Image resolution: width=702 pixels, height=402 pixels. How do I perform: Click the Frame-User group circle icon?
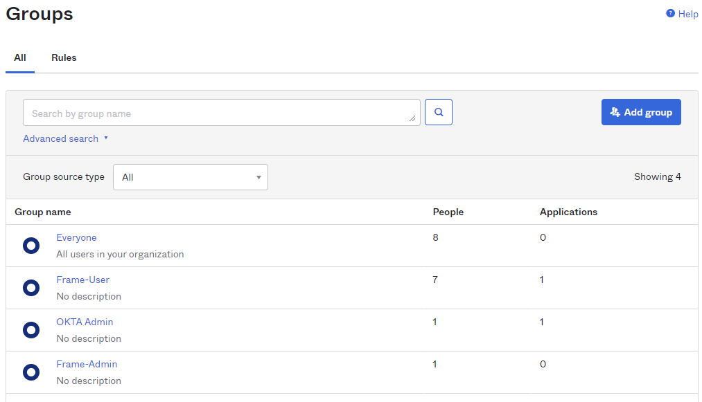pos(31,288)
